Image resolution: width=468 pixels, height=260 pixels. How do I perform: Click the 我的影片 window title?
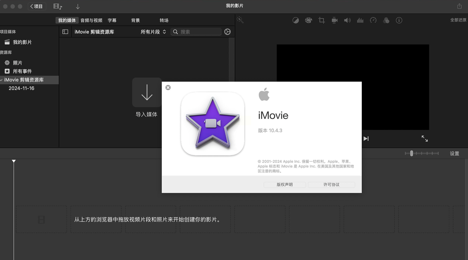235,6
